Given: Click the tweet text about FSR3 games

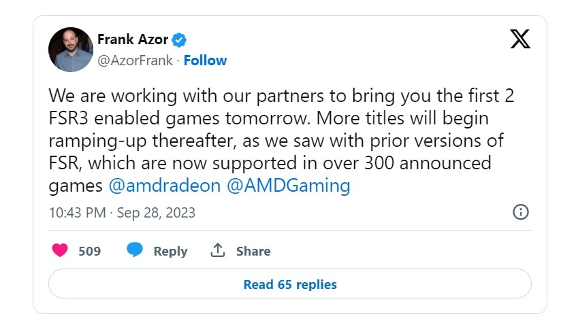Looking at the screenshot, I should (x=281, y=141).
